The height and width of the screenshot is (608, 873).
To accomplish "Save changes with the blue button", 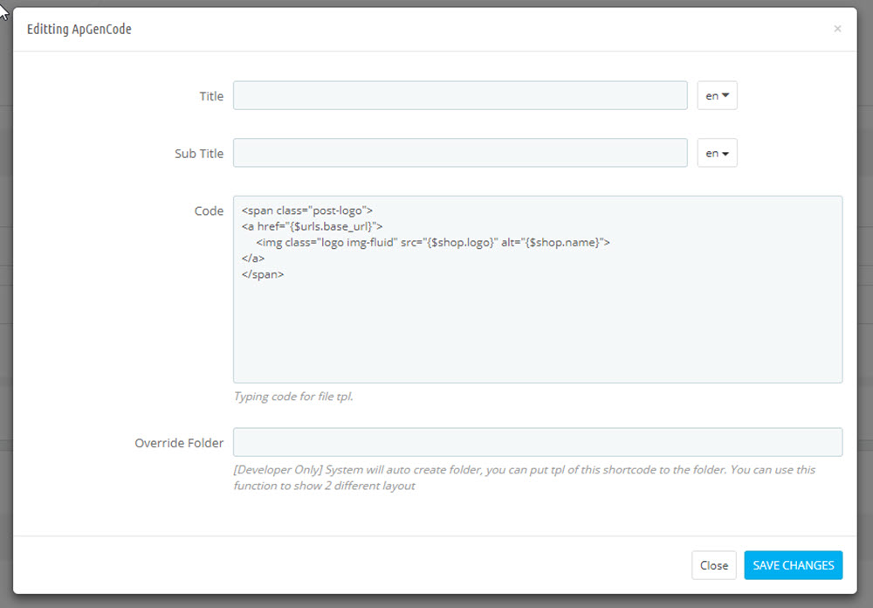I will point(793,565).
